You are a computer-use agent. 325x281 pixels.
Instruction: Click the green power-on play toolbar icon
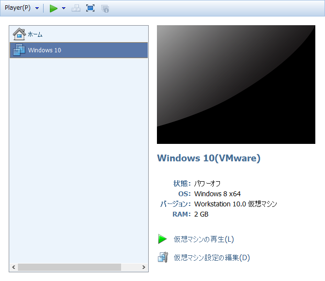[x=53, y=8]
